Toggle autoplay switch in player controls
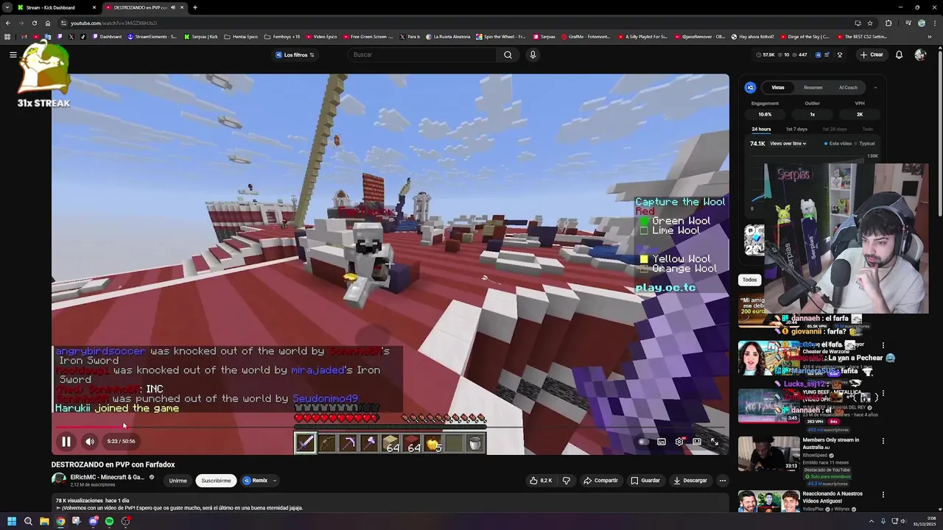Screen dimensions: 943x530 [643, 442]
